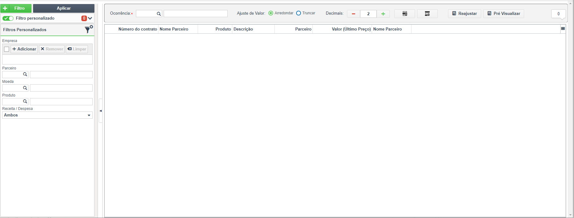Click the Ocorrência description field
Image resolution: width=574 pixels, height=218 pixels.
click(x=195, y=14)
